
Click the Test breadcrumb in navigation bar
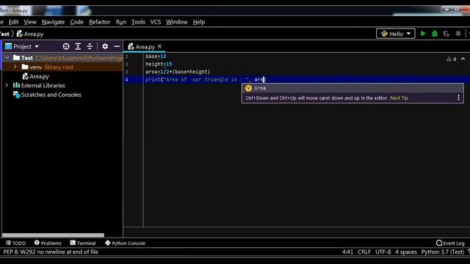tap(5, 34)
